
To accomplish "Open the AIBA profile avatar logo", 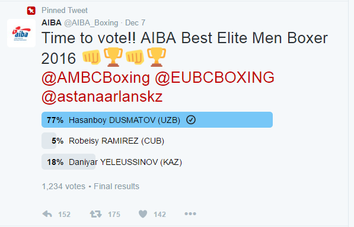I will (x=21, y=33).
